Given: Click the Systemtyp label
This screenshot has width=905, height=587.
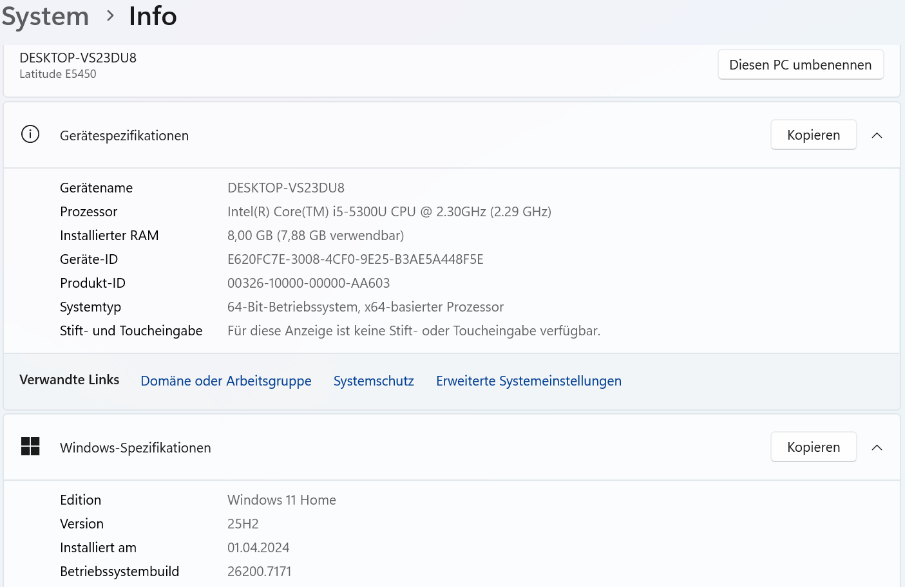Looking at the screenshot, I should [x=91, y=308].
